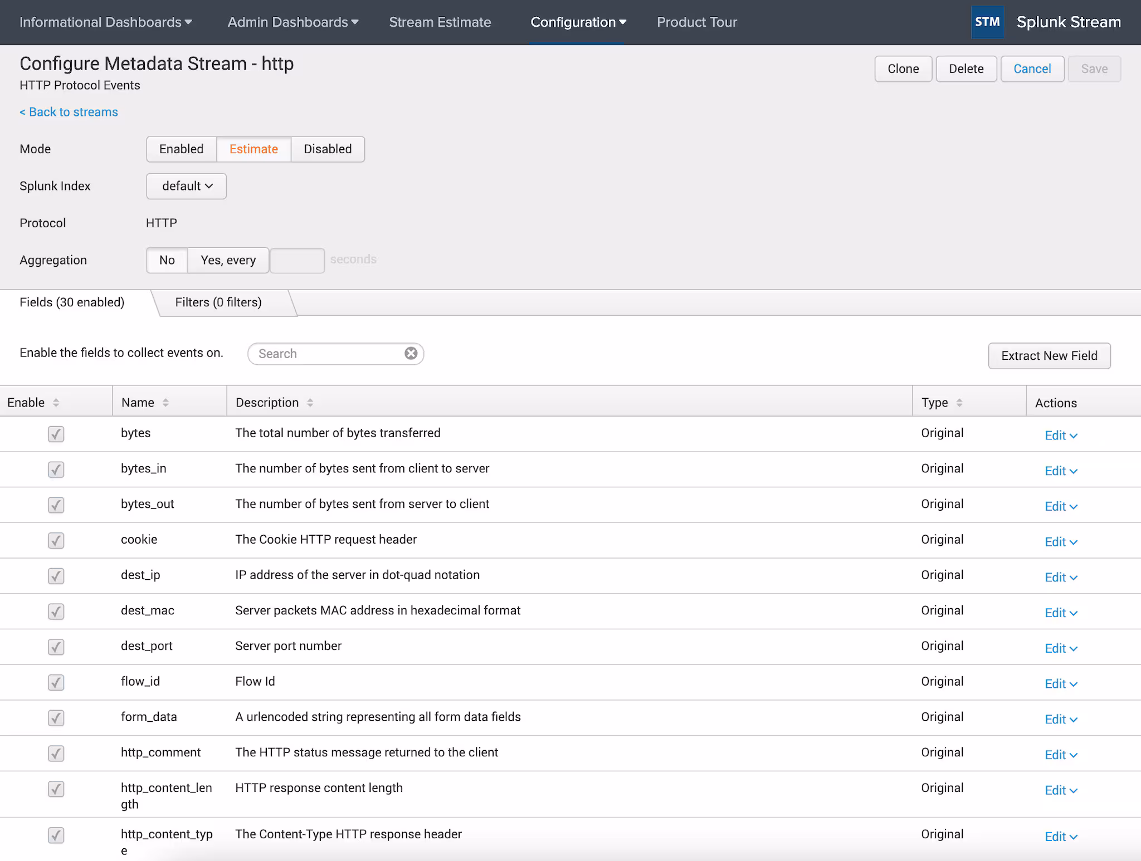Click the aggregation seconds input box
The height and width of the screenshot is (861, 1141).
(x=297, y=261)
